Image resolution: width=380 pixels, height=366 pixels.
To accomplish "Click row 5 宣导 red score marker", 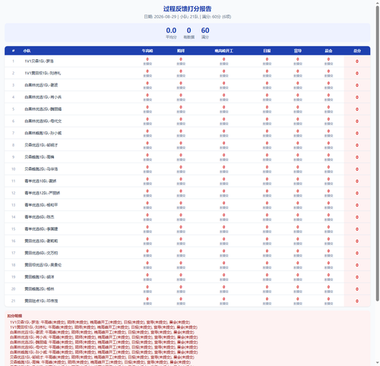I will click(x=298, y=107).
